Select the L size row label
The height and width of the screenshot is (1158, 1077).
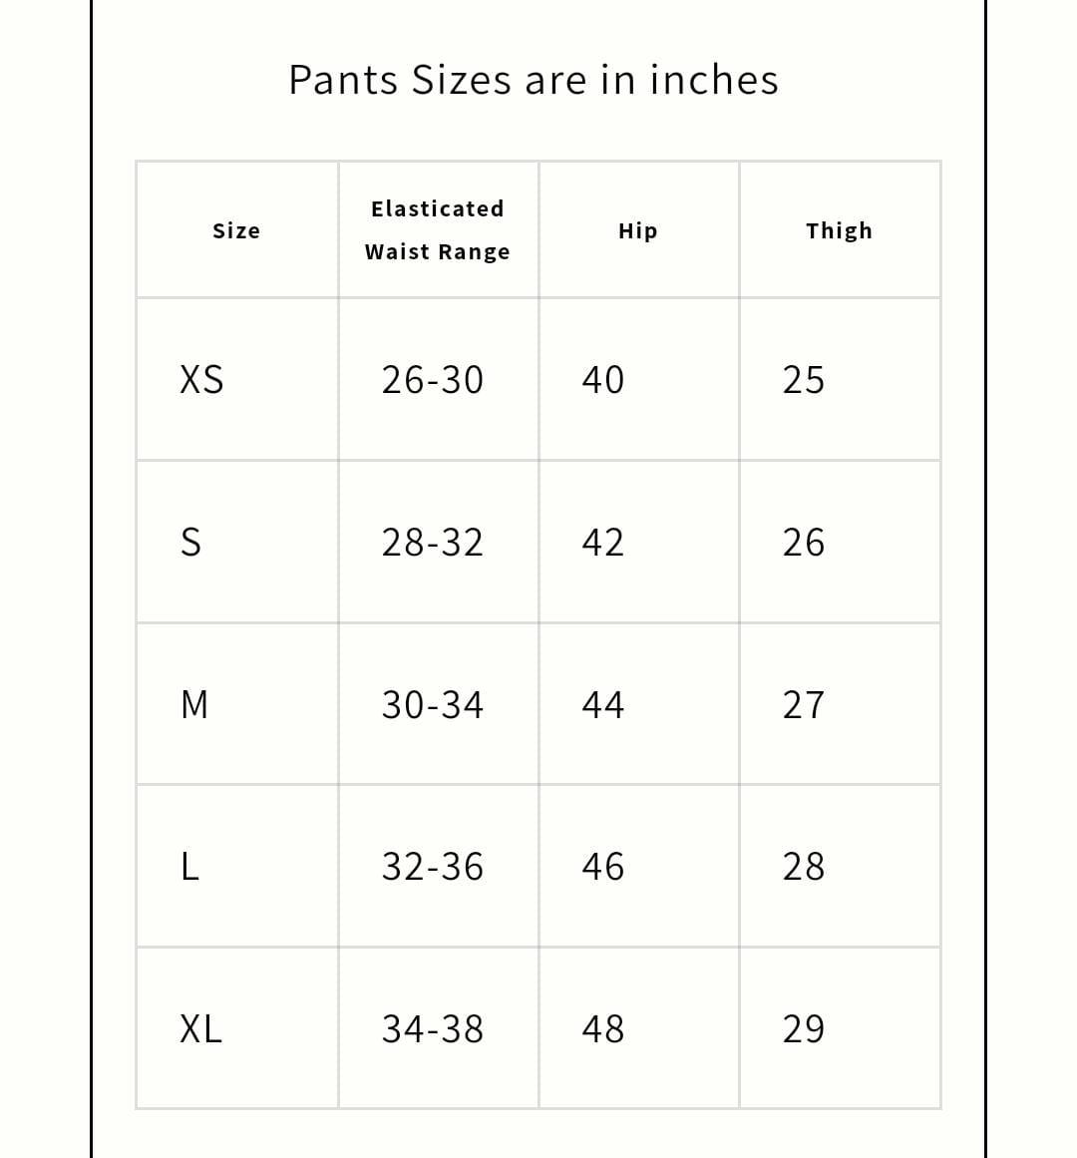tap(190, 867)
